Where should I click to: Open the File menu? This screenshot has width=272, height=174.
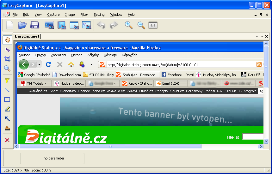click(x=15, y=15)
